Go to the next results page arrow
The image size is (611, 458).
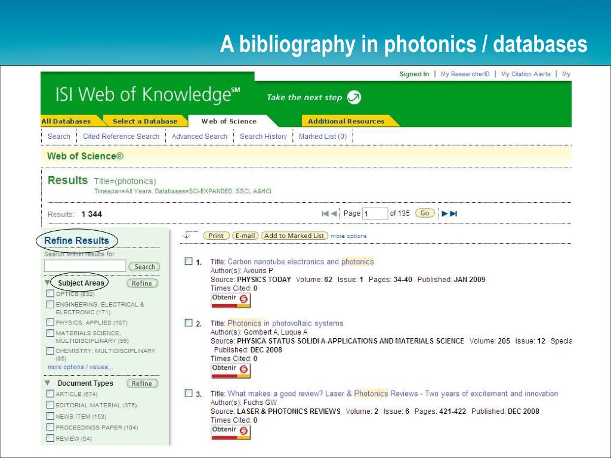tap(444, 213)
